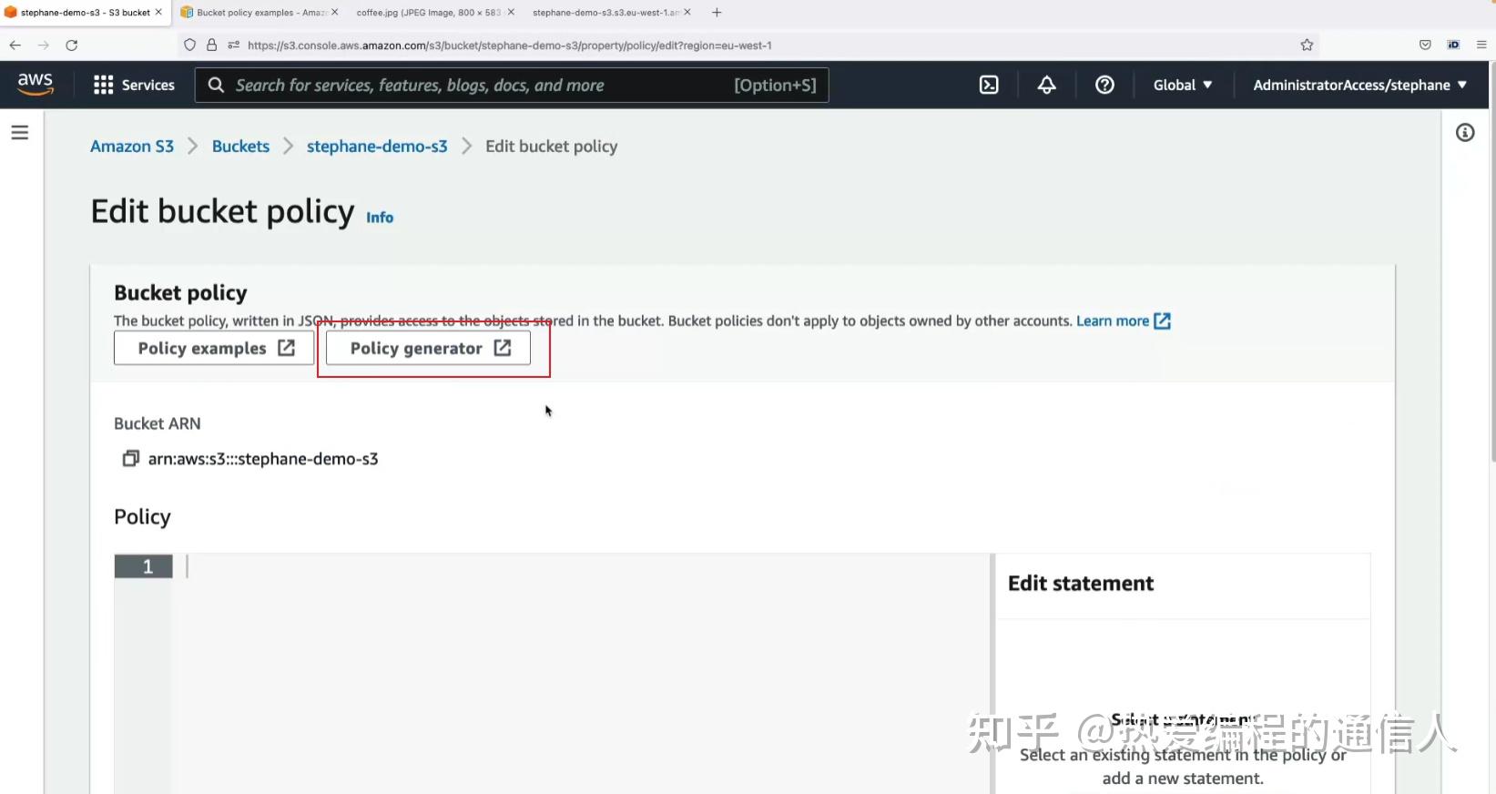Screen dimensions: 1496x794
Task: Close the Bucket policy examples tab
Action: [x=334, y=13]
